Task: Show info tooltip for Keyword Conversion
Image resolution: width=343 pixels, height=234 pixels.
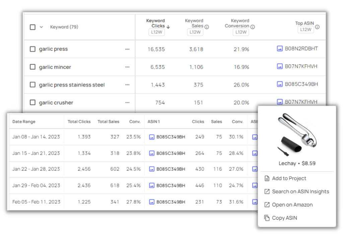Action: pos(253,27)
